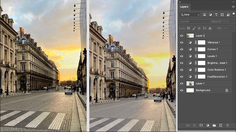Hide the Hue/Saturation 1 layer
The width and height of the screenshot is (236, 132).
[182, 77]
